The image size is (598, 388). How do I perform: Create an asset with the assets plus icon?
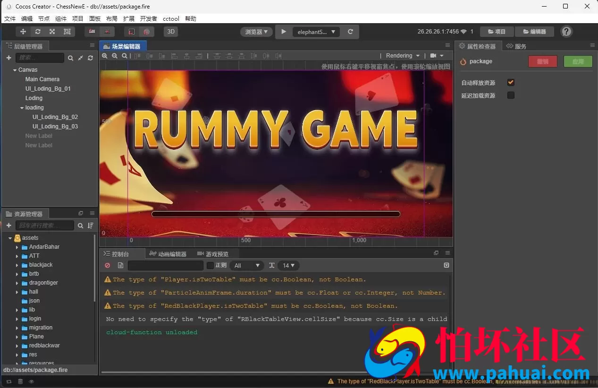tap(8, 226)
